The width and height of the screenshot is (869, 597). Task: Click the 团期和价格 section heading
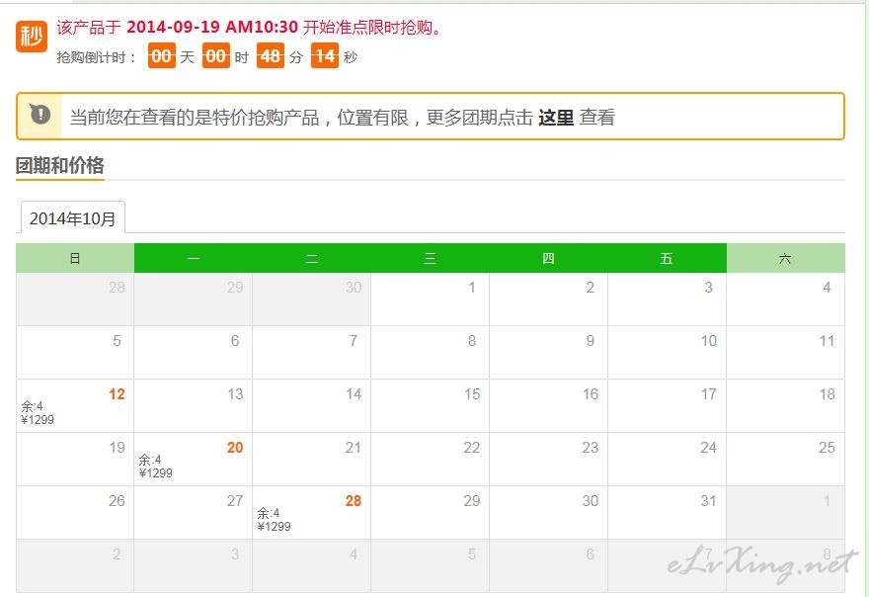[60, 165]
